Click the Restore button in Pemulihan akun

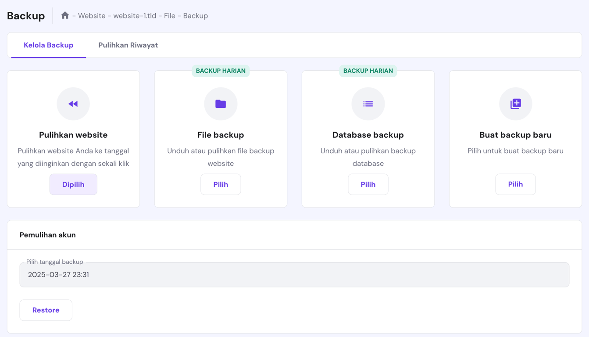(46, 310)
